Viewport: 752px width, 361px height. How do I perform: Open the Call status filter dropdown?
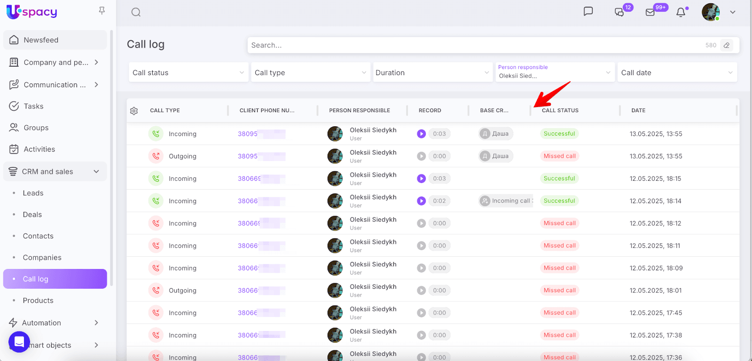point(188,73)
